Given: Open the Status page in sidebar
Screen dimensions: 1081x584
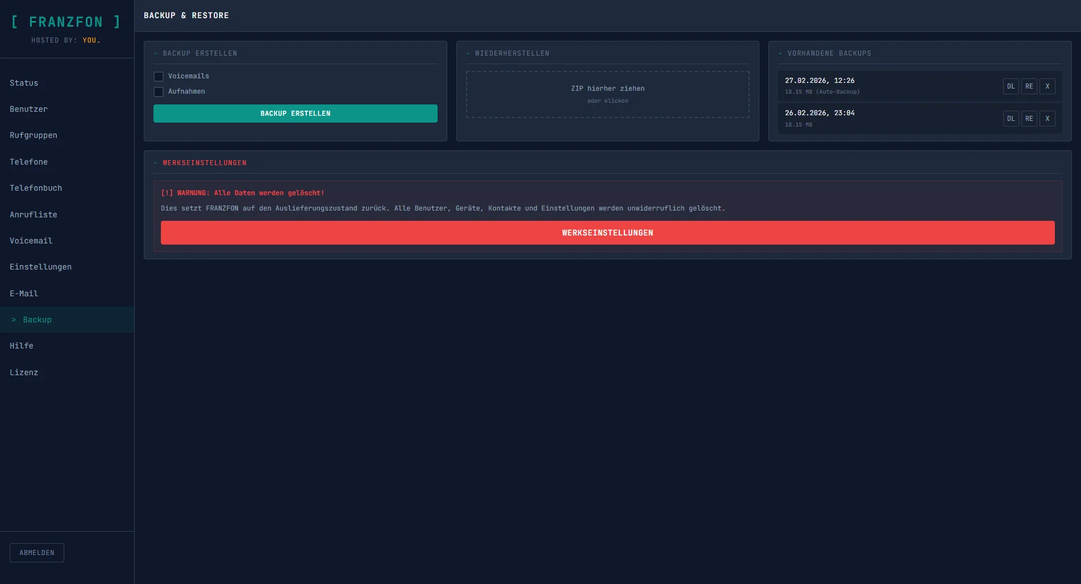Looking at the screenshot, I should point(24,83).
